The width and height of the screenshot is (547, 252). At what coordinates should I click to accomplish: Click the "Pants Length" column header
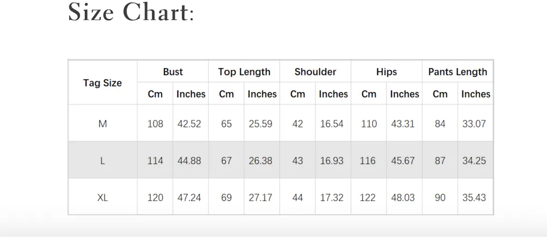[458, 72]
